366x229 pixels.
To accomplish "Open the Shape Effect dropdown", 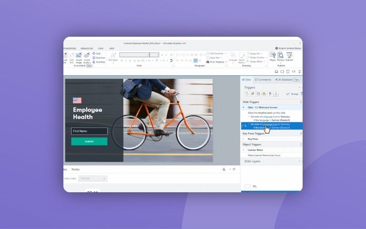I will tap(256, 62).
